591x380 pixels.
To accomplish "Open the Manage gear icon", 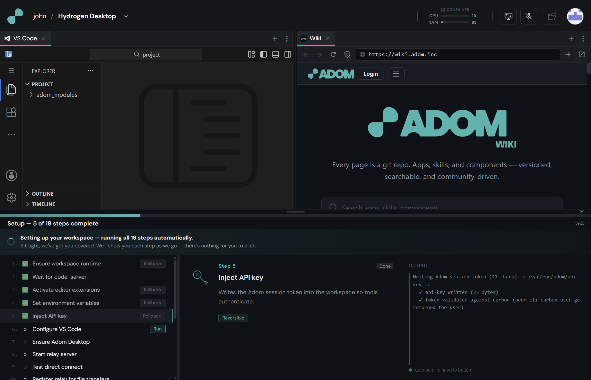I will pos(11,198).
